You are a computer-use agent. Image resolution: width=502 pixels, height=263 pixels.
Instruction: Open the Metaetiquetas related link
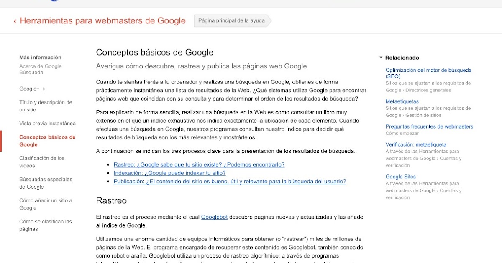(402, 101)
